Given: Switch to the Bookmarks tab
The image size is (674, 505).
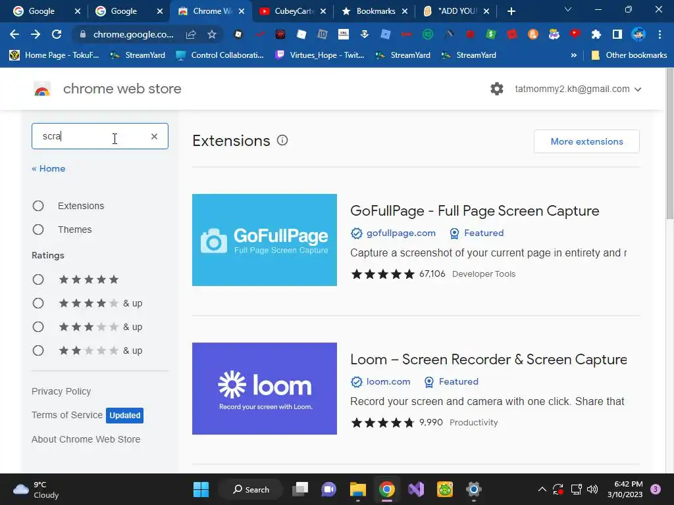Looking at the screenshot, I should pyautogui.click(x=376, y=11).
